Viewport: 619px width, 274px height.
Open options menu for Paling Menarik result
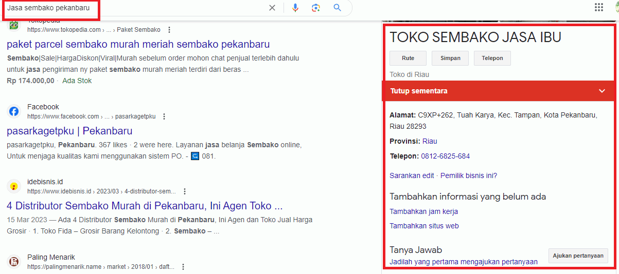pyautogui.click(x=183, y=267)
